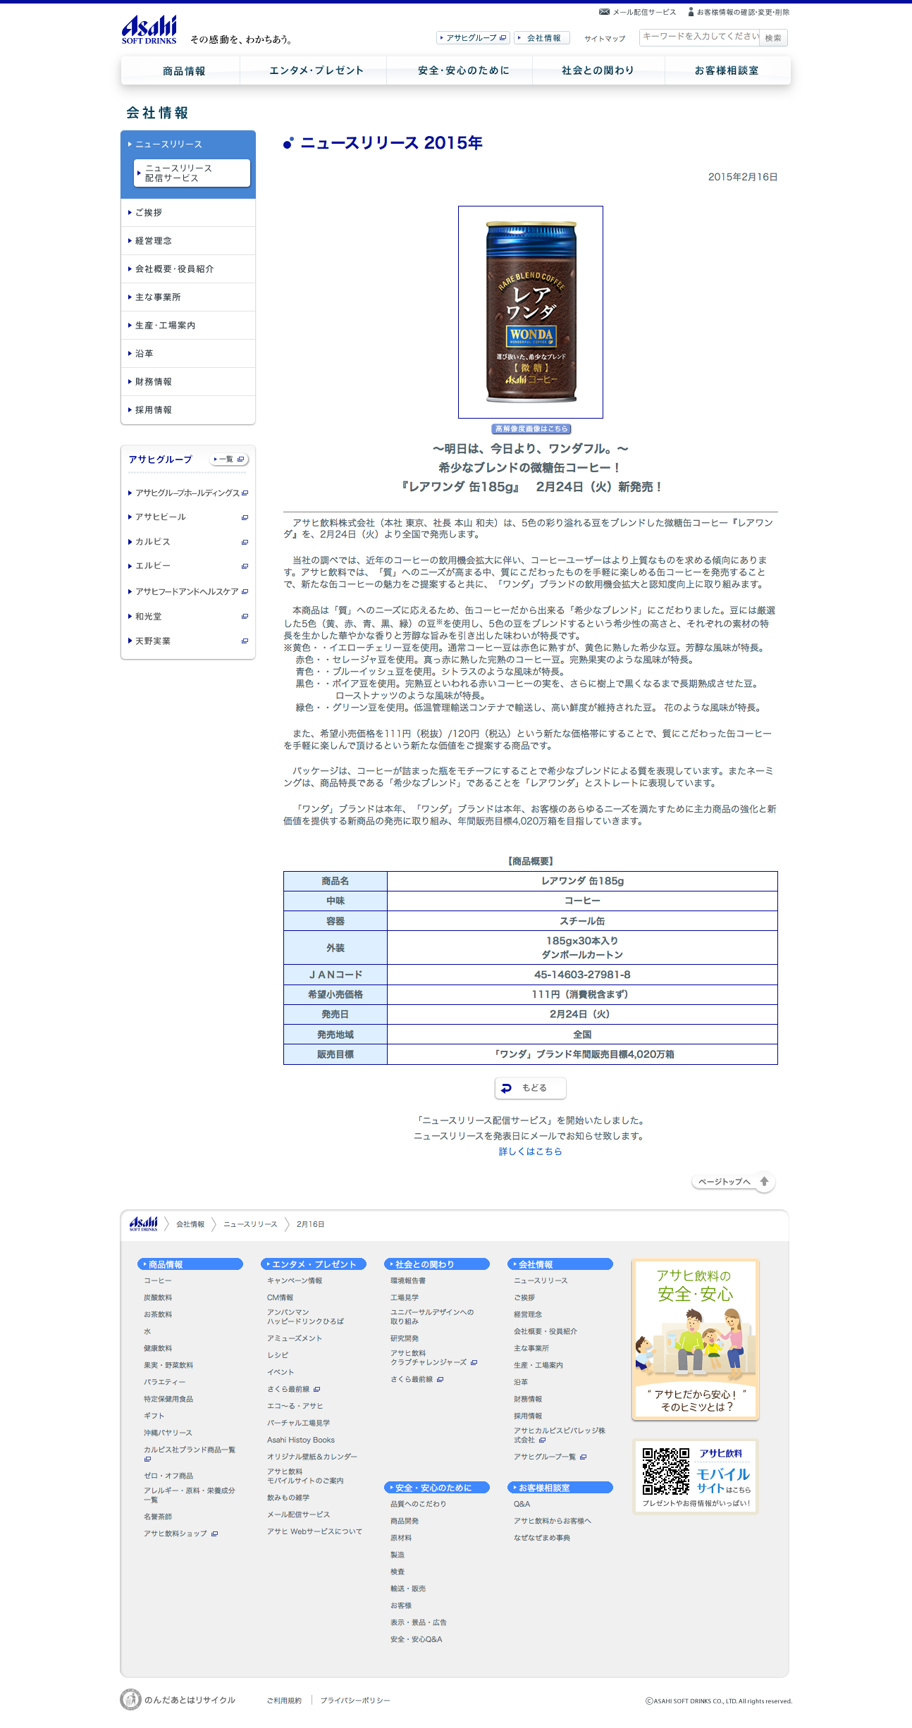Select 採用情報 in the sidebar

pyautogui.click(x=187, y=410)
